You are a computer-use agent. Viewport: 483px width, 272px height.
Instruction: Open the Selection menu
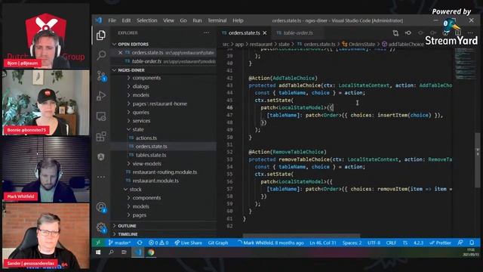146,20
